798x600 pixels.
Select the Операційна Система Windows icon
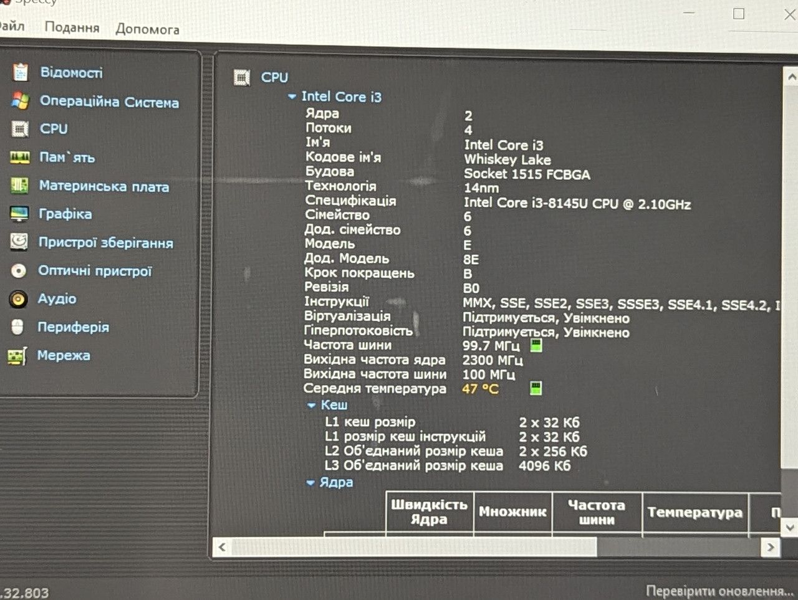(x=21, y=100)
